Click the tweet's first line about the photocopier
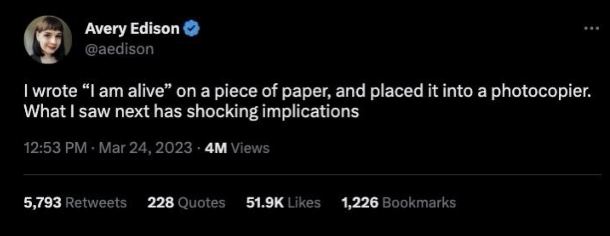610x236 pixels. coord(307,91)
